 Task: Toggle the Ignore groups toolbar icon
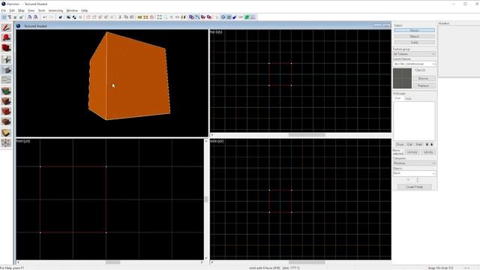[x=80, y=17]
